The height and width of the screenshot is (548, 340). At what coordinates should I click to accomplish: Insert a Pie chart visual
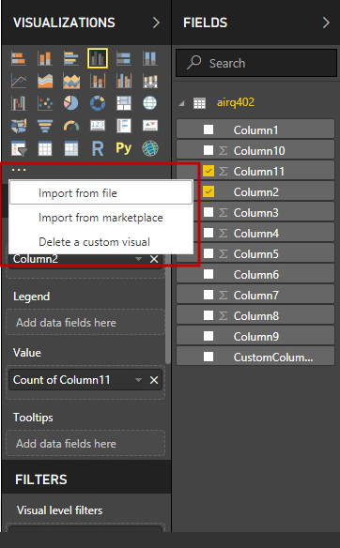(71, 103)
